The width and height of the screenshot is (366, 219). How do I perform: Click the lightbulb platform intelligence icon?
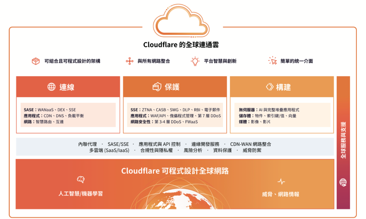(195, 61)
